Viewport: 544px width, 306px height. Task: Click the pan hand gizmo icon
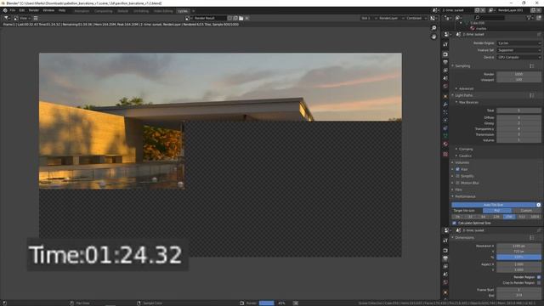tap(433, 37)
